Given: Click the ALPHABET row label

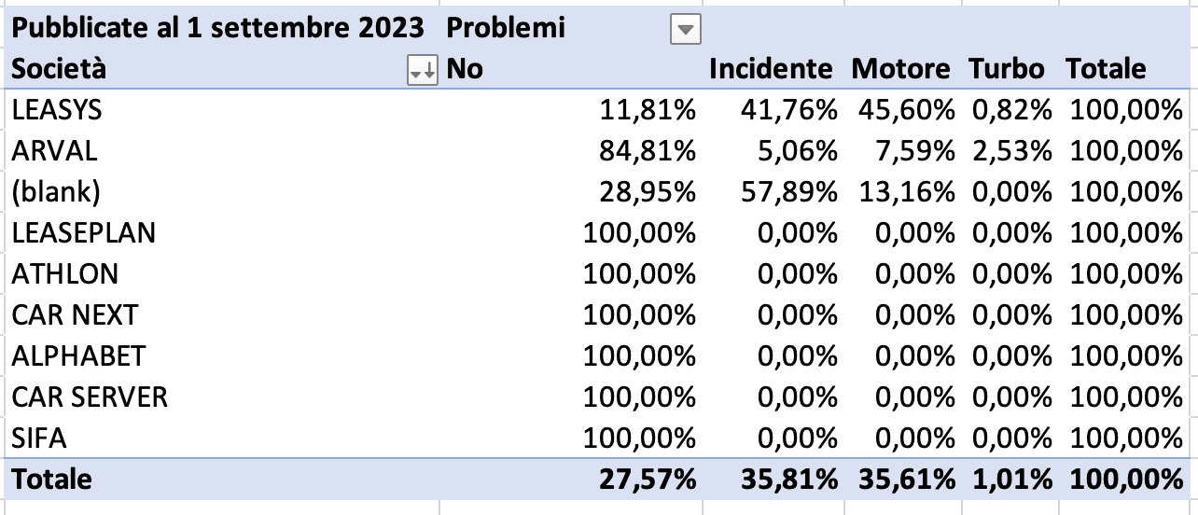Looking at the screenshot, I should [x=78, y=356].
